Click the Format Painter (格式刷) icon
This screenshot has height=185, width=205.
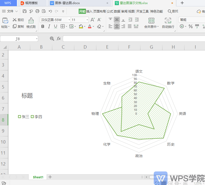(x=31, y=21)
